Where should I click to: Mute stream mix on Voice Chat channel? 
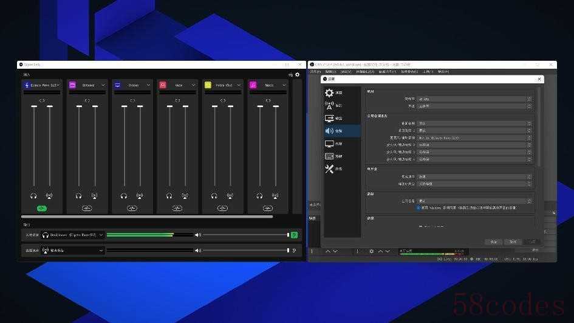(x=230, y=196)
